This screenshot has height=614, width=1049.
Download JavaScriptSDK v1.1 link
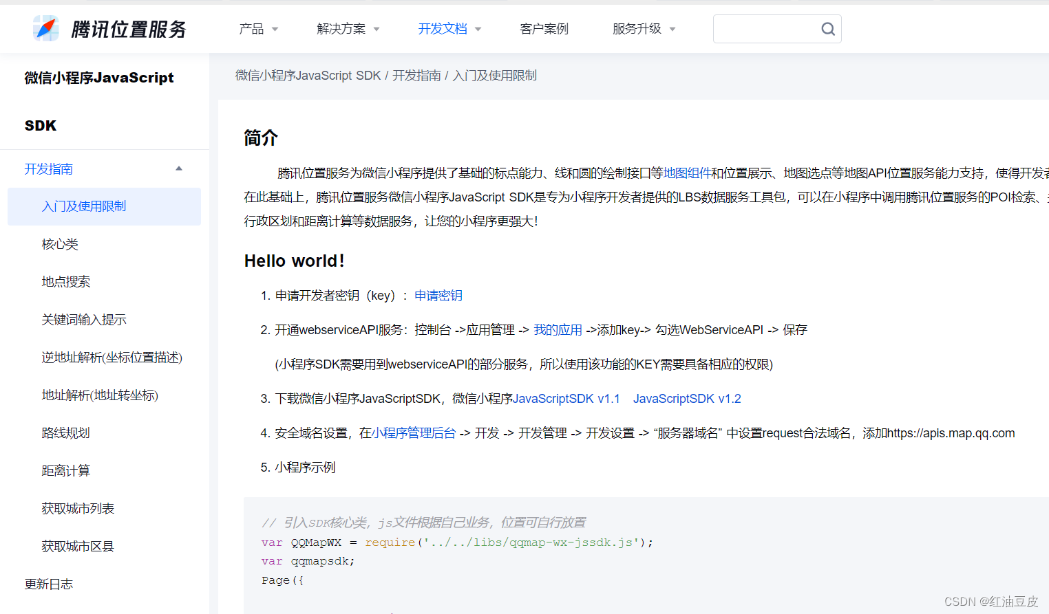click(566, 399)
